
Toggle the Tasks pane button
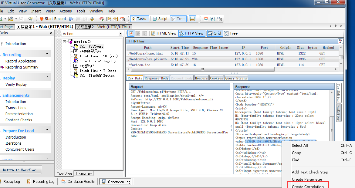point(139,19)
